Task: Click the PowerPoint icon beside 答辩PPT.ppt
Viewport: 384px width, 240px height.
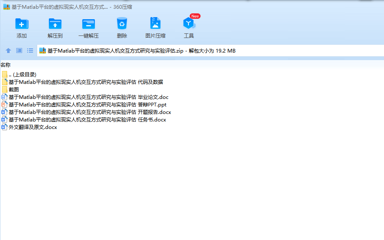Action: [x=5, y=105]
